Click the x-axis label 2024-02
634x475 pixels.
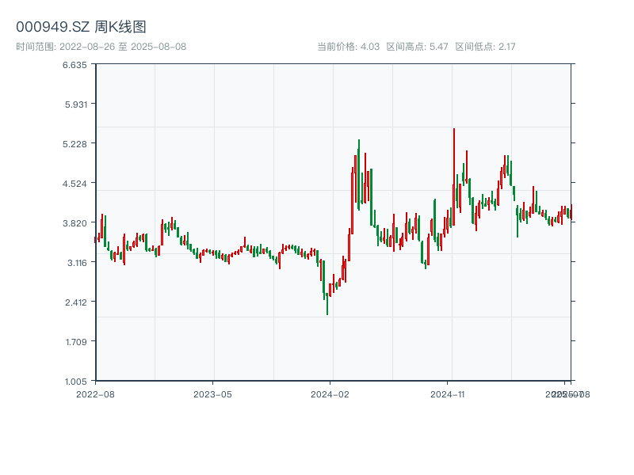330,394
